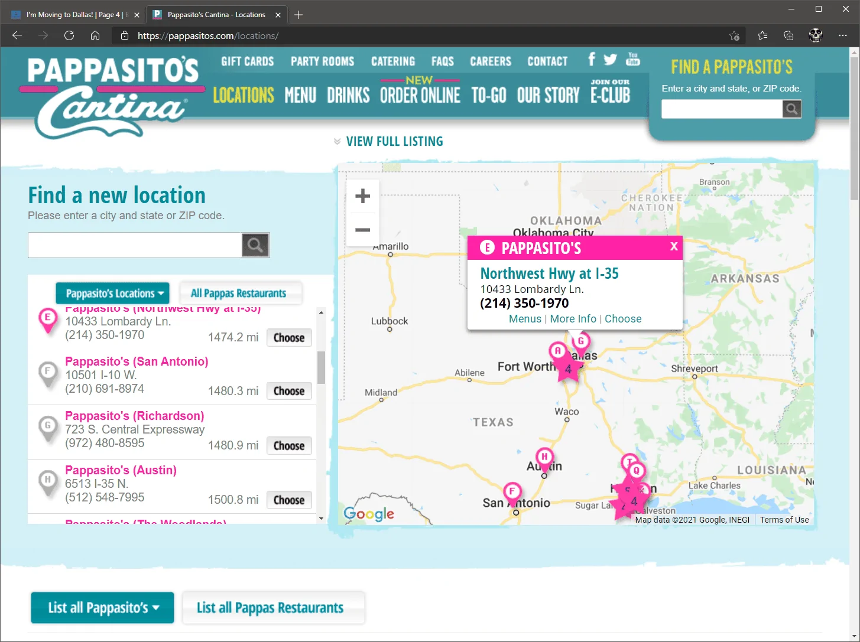Submit the Find a new location search
The image size is (860, 642).
(255, 245)
